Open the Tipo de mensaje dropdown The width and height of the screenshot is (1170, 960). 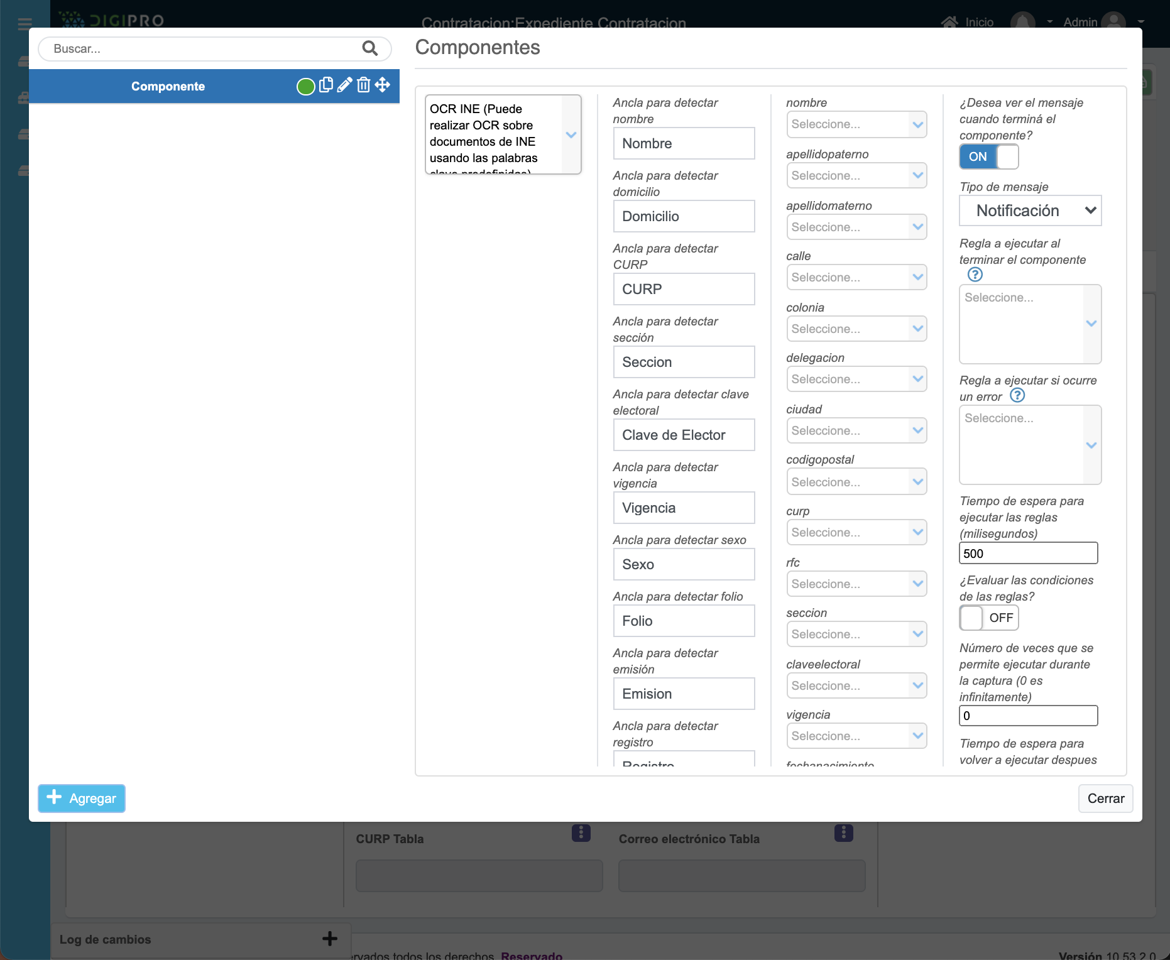1030,210
